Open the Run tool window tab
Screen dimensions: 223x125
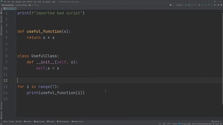[11, 122]
